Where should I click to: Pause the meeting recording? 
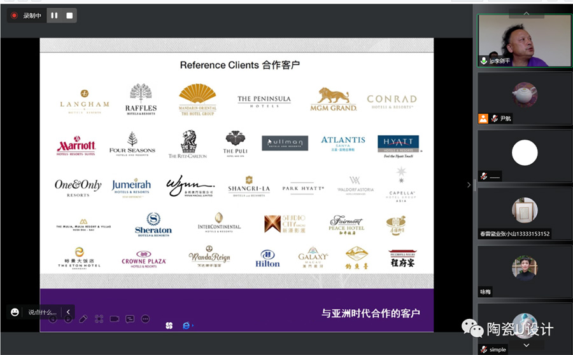(54, 15)
